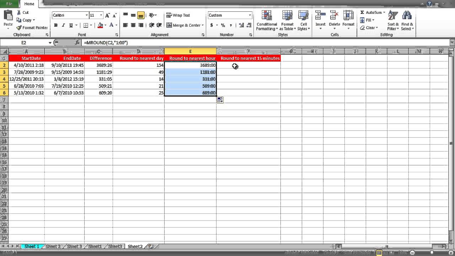Decrease indent in the Alignment group
Image resolution: width=455 pixels, height=256 pixels.
(152, 25)
